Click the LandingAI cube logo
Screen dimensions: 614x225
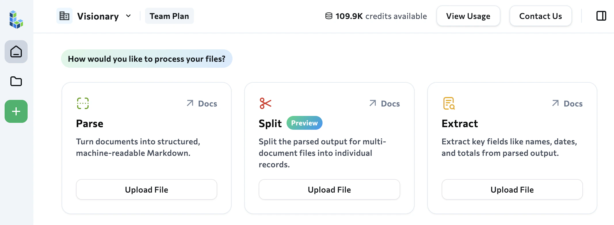pos(16,20)
